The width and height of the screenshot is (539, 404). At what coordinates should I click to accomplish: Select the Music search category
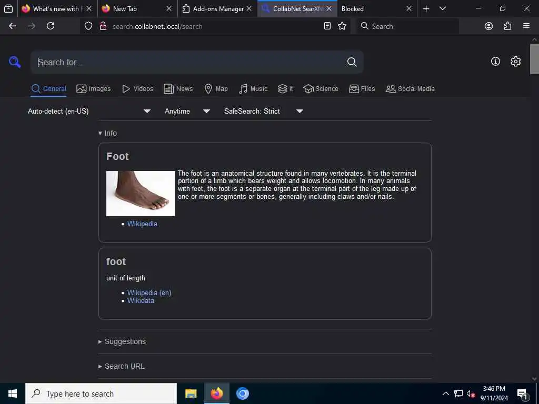[253, 88]
